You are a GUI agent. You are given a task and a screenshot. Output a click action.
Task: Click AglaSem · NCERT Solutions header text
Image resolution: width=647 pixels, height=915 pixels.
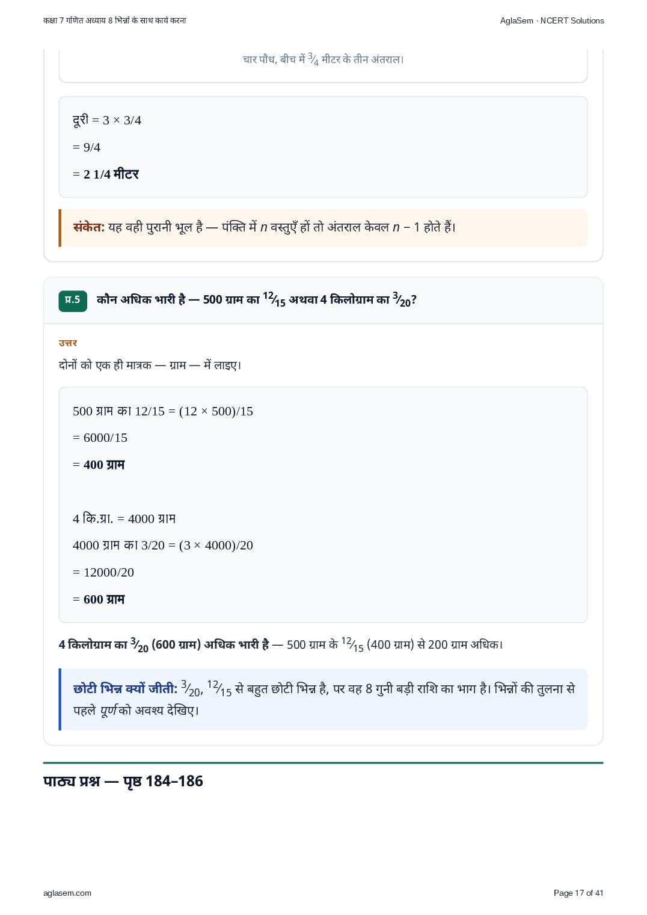pos(552,20)
